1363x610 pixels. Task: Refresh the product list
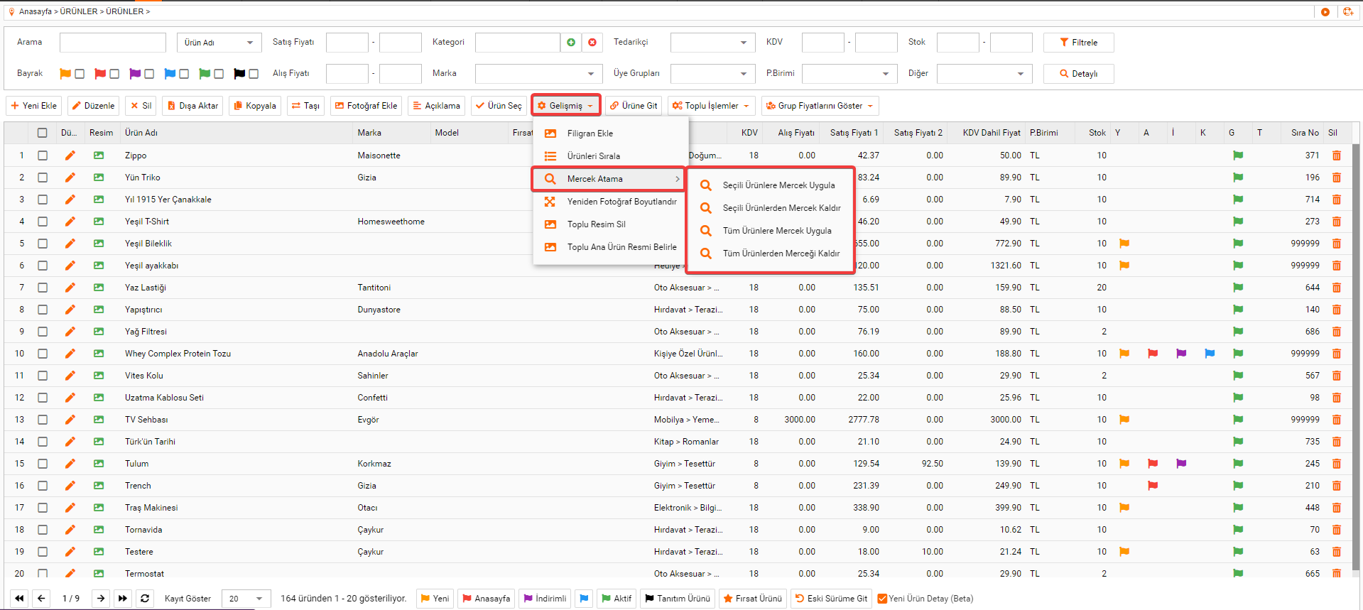pos(145,599)
